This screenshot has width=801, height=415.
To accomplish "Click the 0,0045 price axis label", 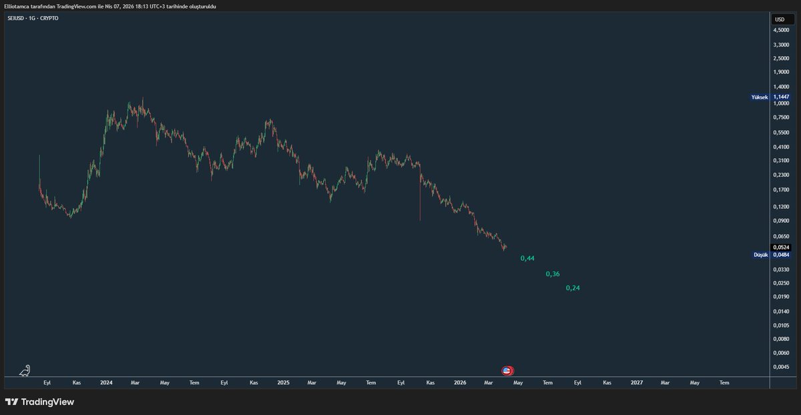I will tap(782, 366).
